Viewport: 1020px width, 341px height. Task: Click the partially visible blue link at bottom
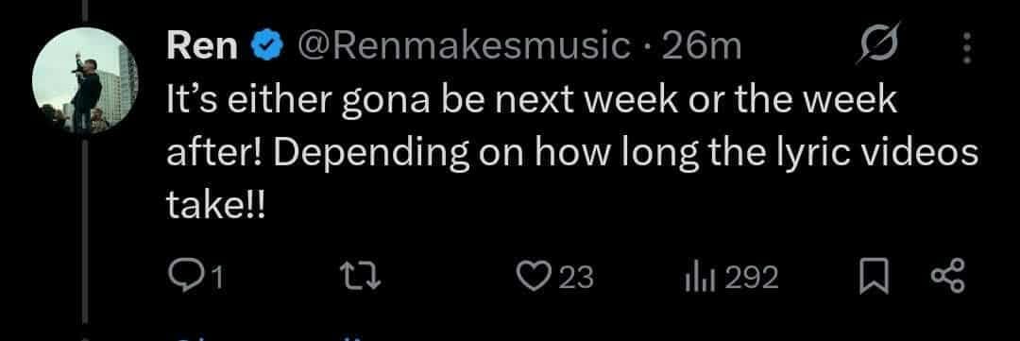(x=266, y=338)
